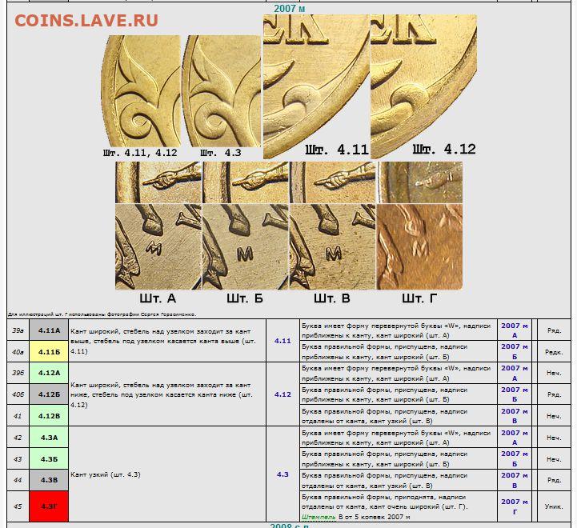Click the Ряд. rarity cell in row 39а
This screenshot has height=528, width=577.
click(554, 330)
